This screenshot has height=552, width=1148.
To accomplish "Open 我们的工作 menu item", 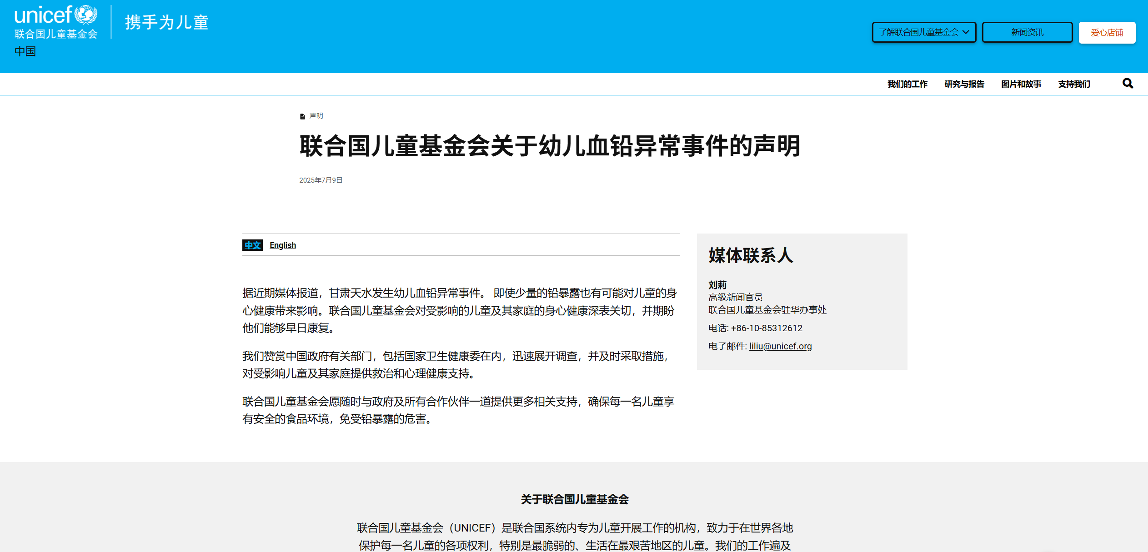I will [907, 84].
